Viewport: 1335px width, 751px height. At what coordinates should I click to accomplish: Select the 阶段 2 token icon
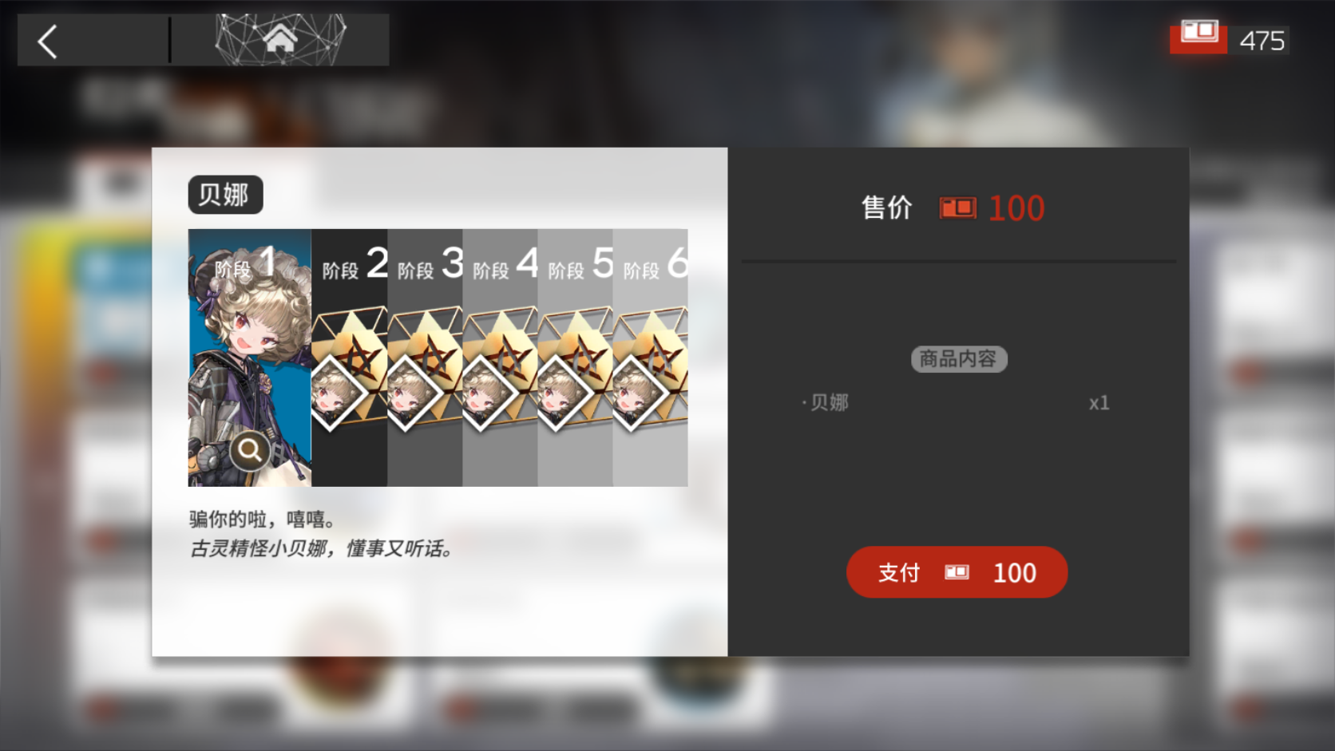pyautogui.click(x=349, y=370)
